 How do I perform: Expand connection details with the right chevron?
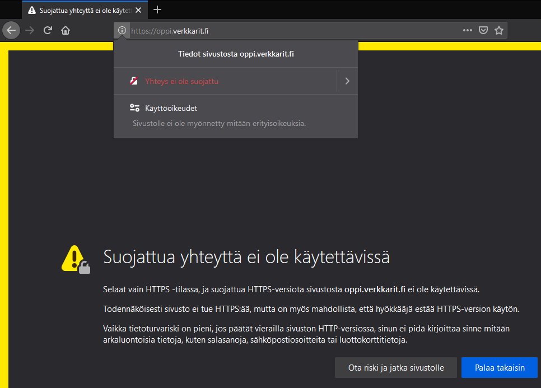(x=347, y=81)
